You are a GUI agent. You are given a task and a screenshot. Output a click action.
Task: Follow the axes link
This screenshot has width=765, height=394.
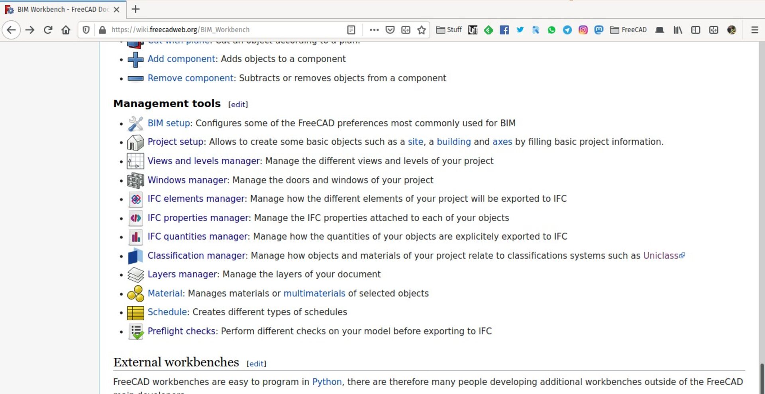pyautogui.click(x=502, y=142)
